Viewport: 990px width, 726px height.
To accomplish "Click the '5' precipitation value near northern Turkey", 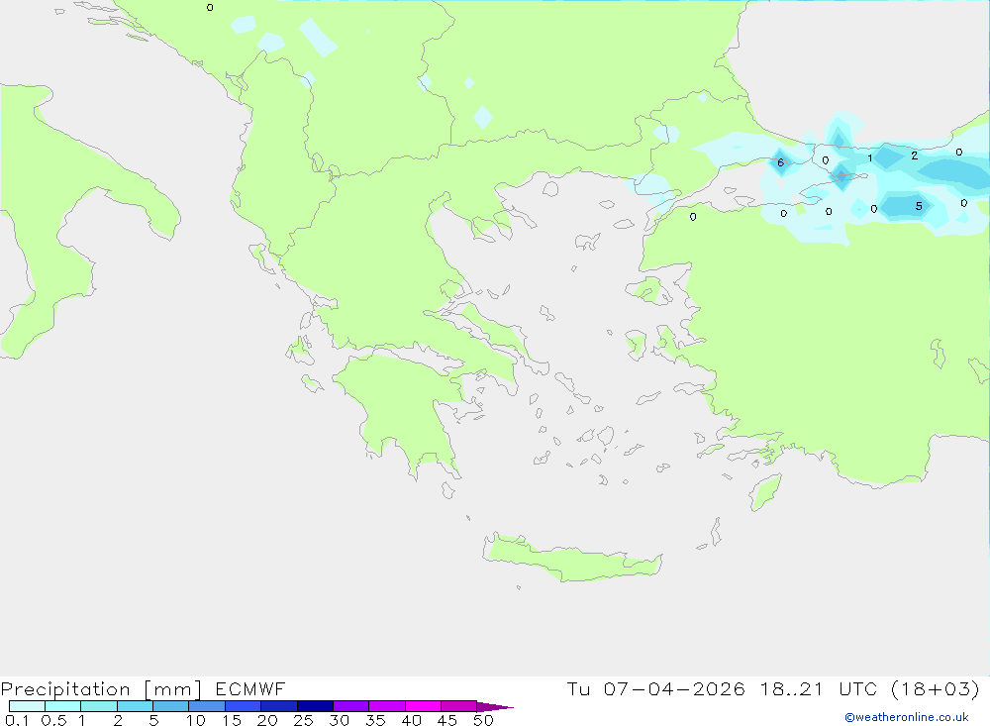I will click(x=919, y=206).
